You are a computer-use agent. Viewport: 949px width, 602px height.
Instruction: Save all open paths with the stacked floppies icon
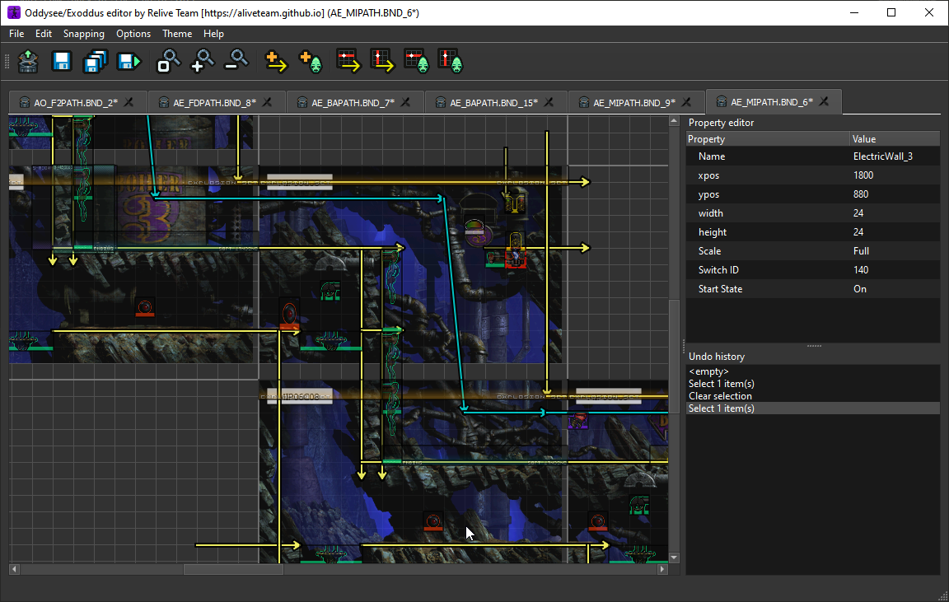coord(95,61)
